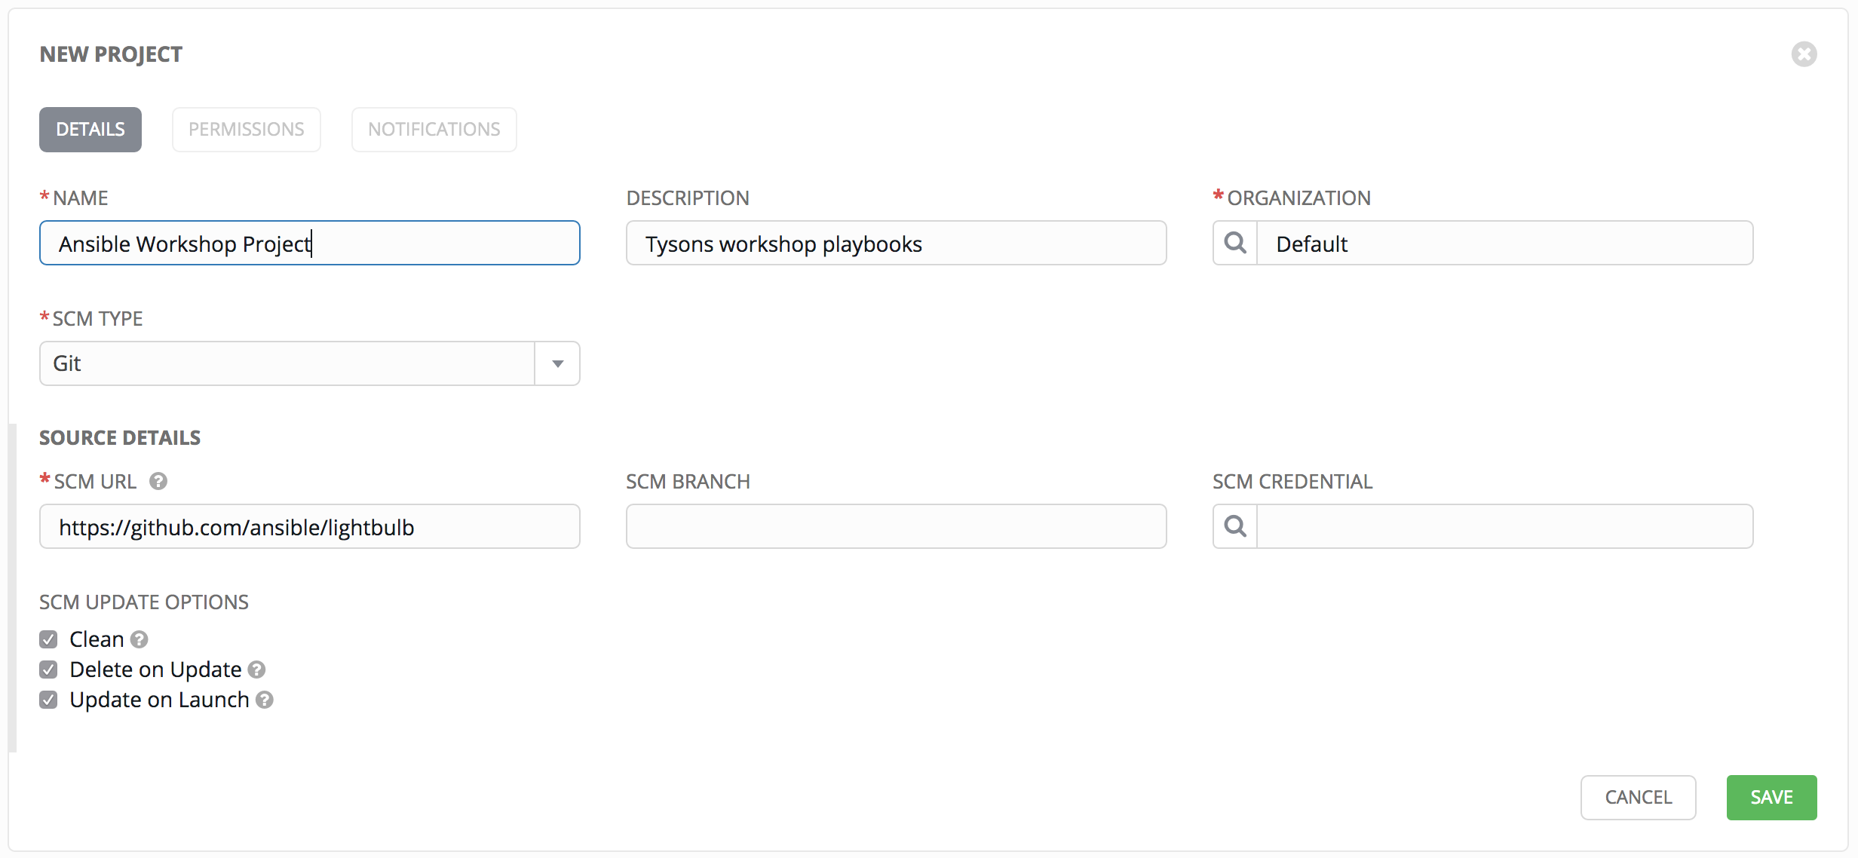Image resolution: width=1858 pixels, height=858 pixels.
Task: Switch to the Permissions tab
Action: 247,130
